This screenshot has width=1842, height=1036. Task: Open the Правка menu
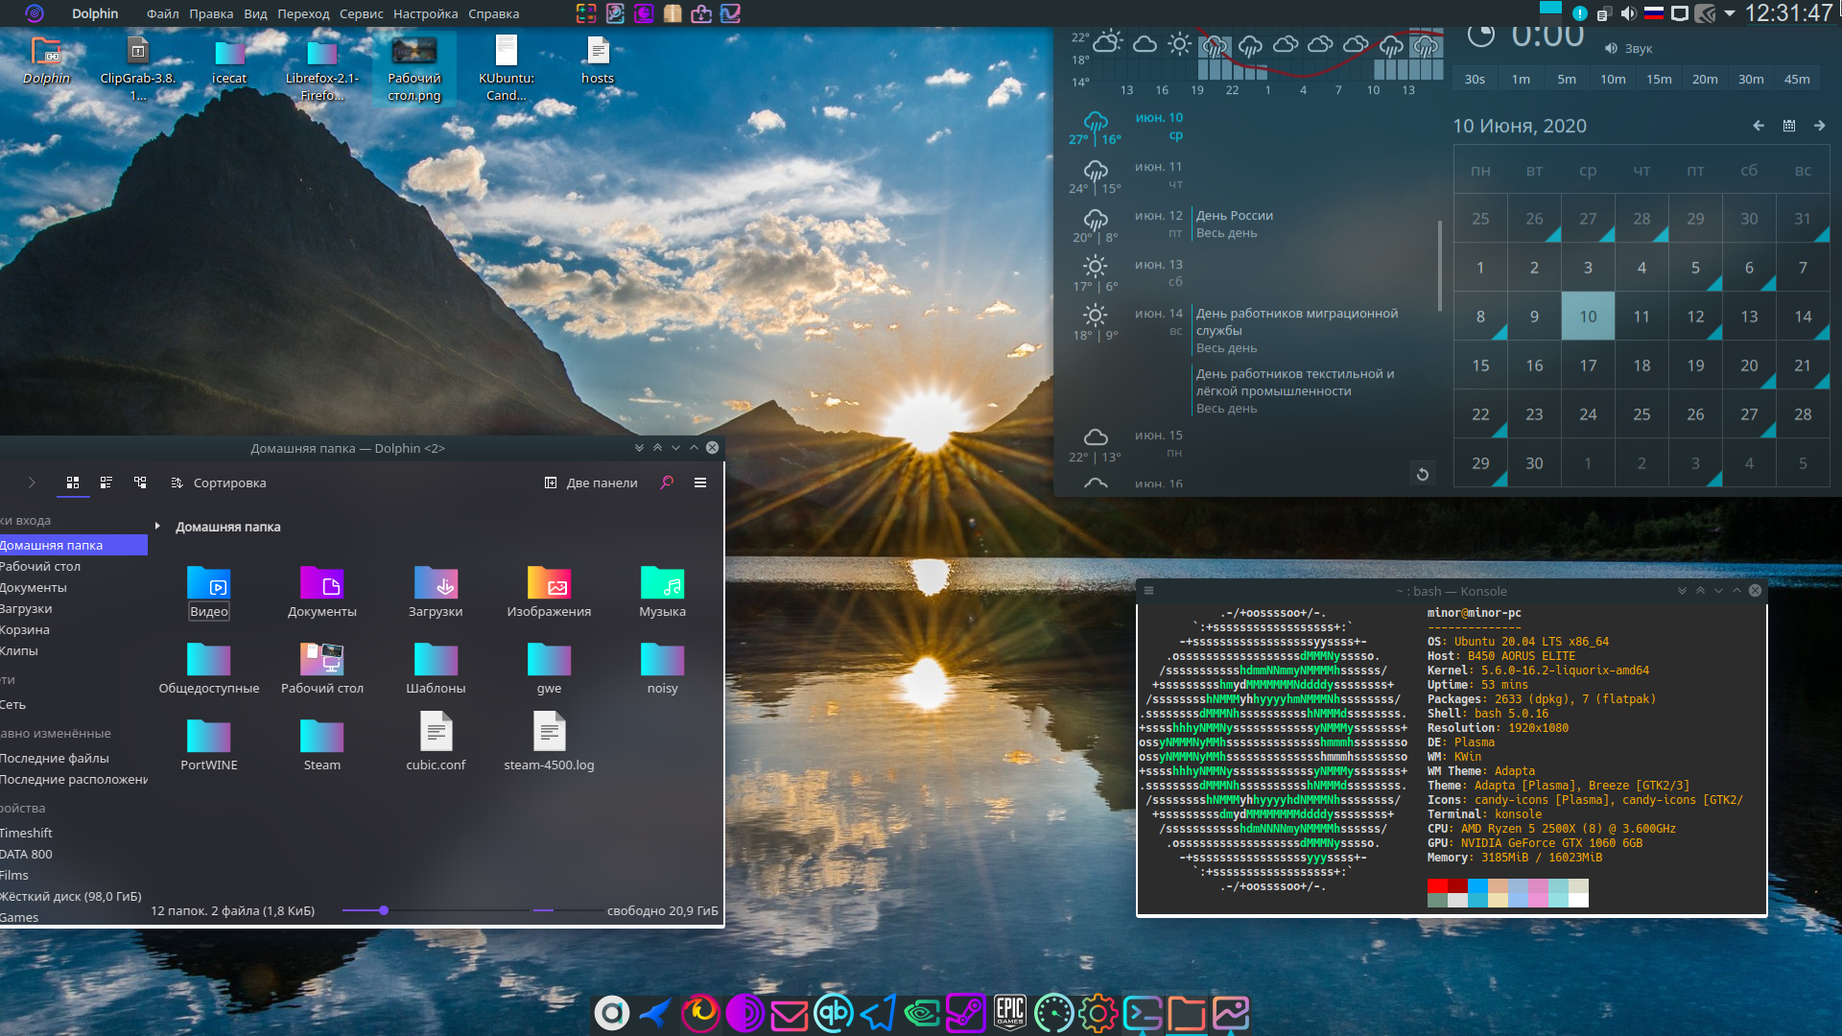point(211,13)
